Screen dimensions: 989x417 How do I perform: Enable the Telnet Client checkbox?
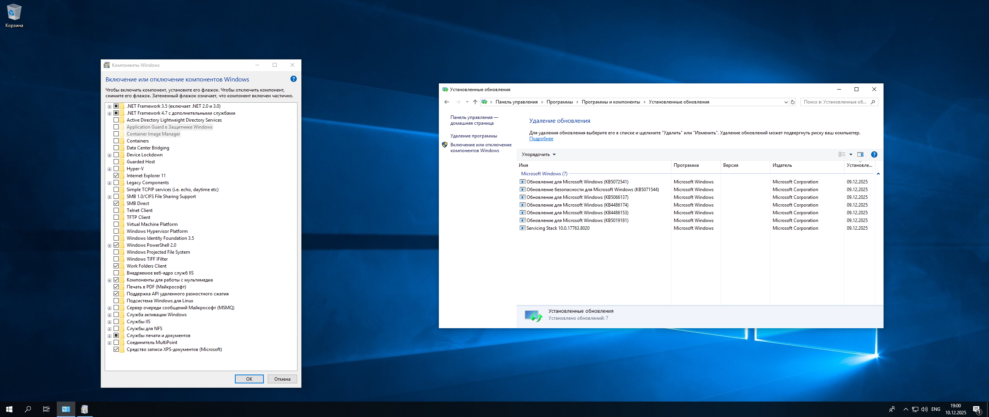[x=116, y=210]
